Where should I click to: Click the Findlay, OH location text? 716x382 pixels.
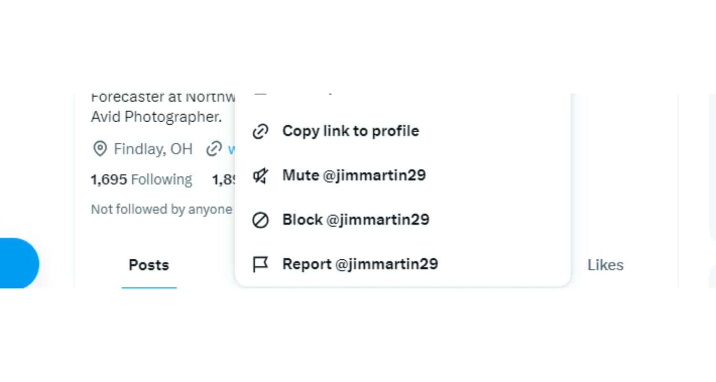[x=153, y=149]
